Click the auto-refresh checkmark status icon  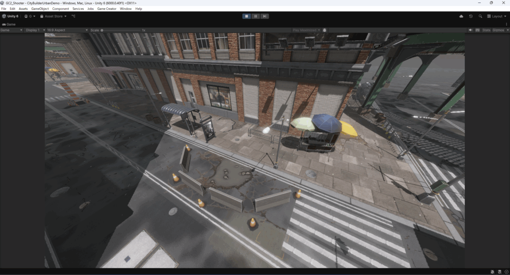506,272
